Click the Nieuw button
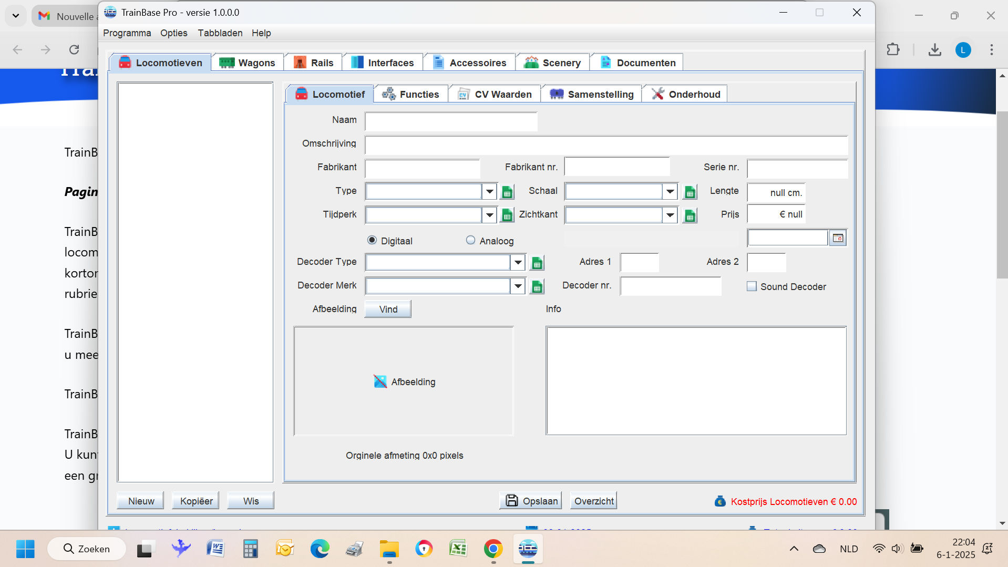Screen dimensions: 1008x567 pyautogui.click(x=141, y=501)
